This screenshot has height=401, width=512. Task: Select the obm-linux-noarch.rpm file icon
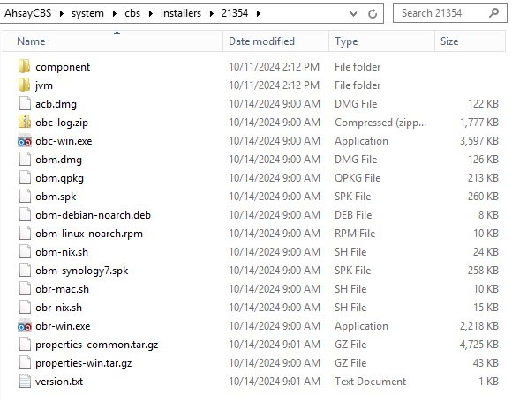(25, 234)
